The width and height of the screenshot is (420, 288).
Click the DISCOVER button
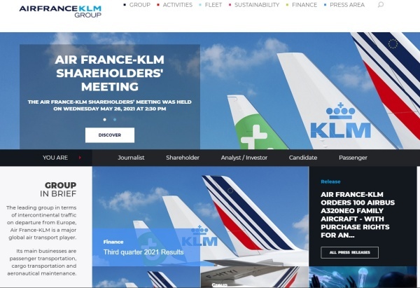point(110,135)
